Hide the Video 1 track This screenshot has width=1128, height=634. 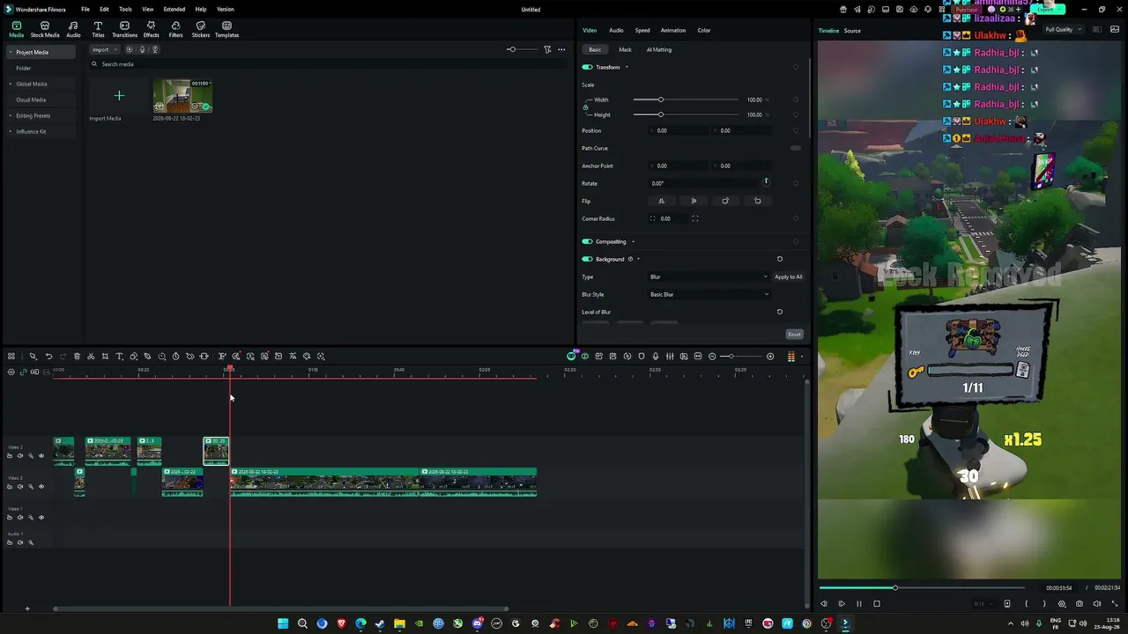pyautogui.click(x=41, y=517)
